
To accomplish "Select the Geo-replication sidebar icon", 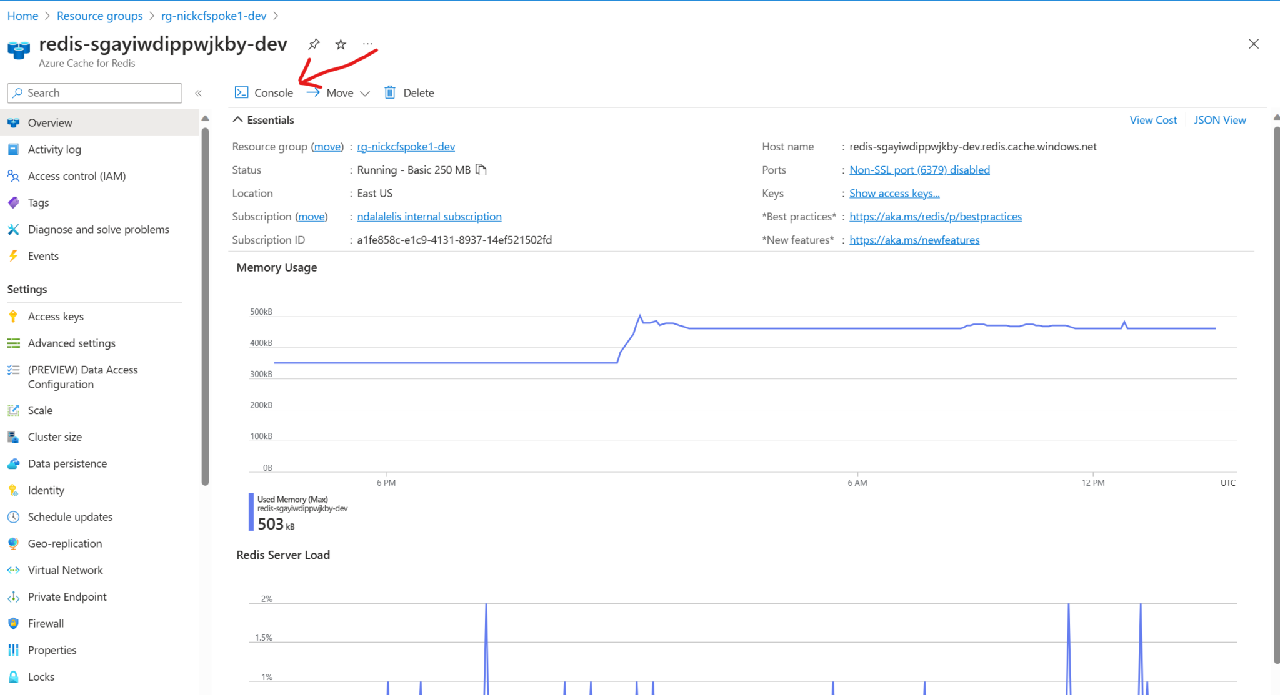I will point(13,543).
